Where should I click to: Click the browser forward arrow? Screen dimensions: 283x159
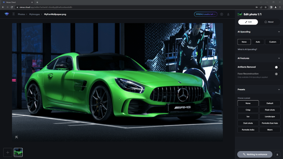(8, 7)
